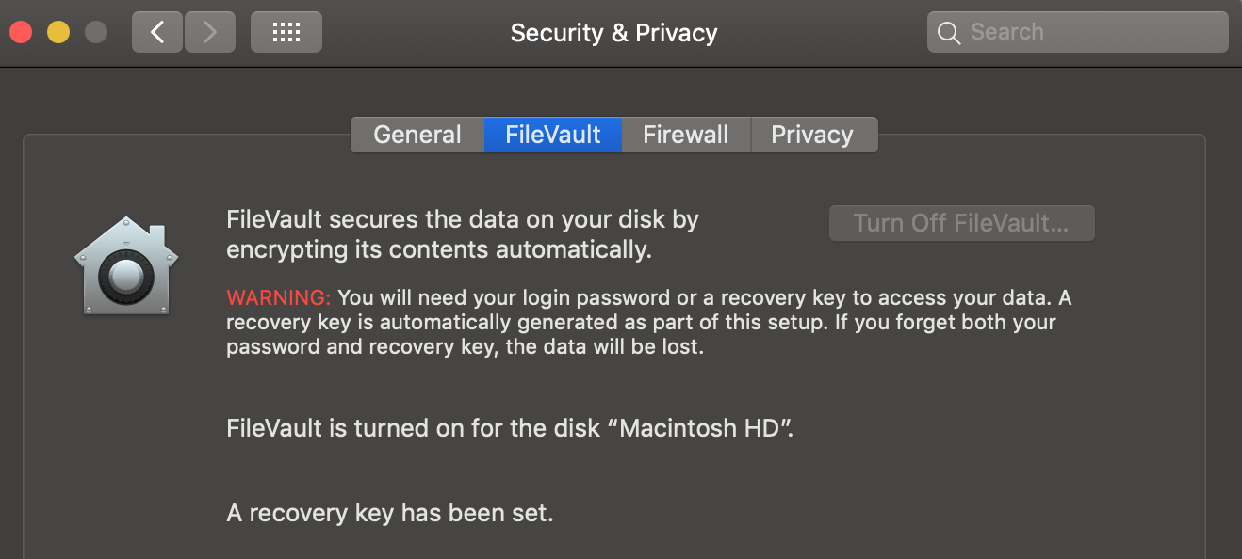1242x559 pixels.
Task: Close the window with red button
Action: coord(21,33)
